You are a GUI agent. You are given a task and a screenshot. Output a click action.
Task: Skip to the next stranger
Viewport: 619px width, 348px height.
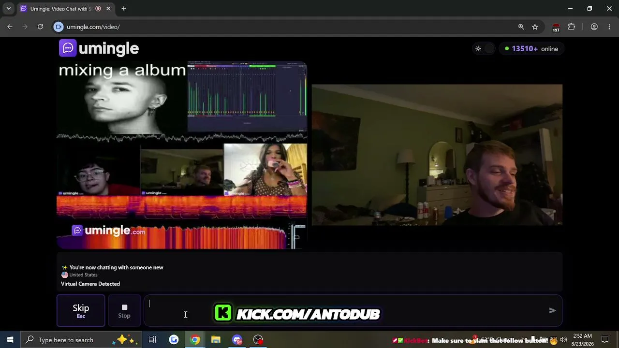click(x=81, y=311)
